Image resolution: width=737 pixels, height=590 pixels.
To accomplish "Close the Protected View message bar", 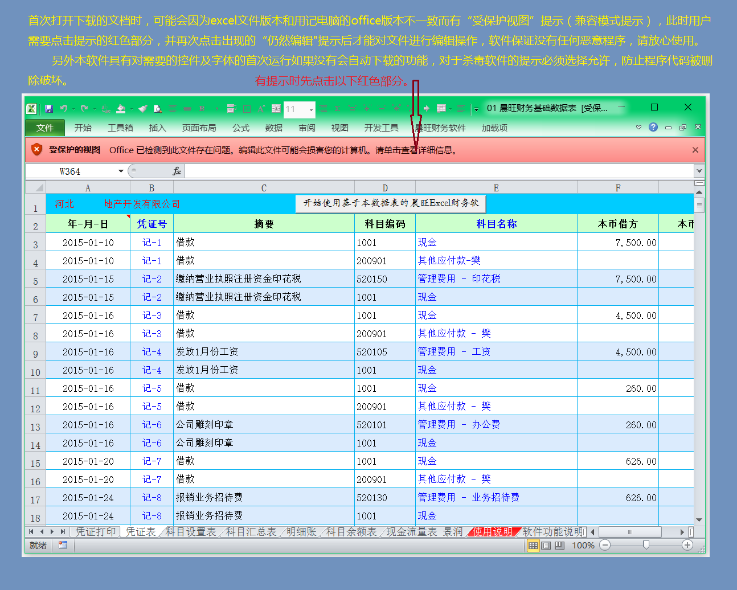I will coord(695,150).
